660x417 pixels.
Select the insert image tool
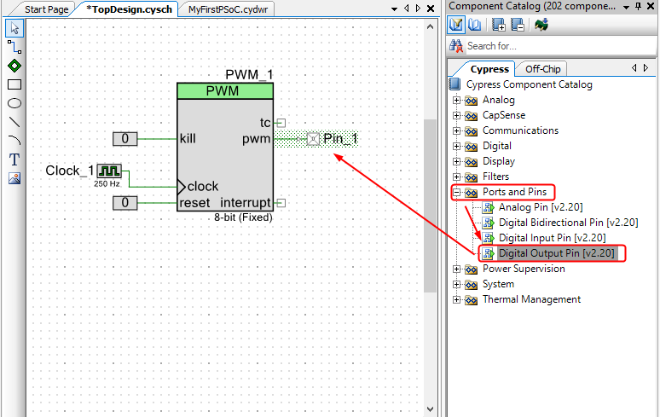pyautogui.click(x=14, y=178)
